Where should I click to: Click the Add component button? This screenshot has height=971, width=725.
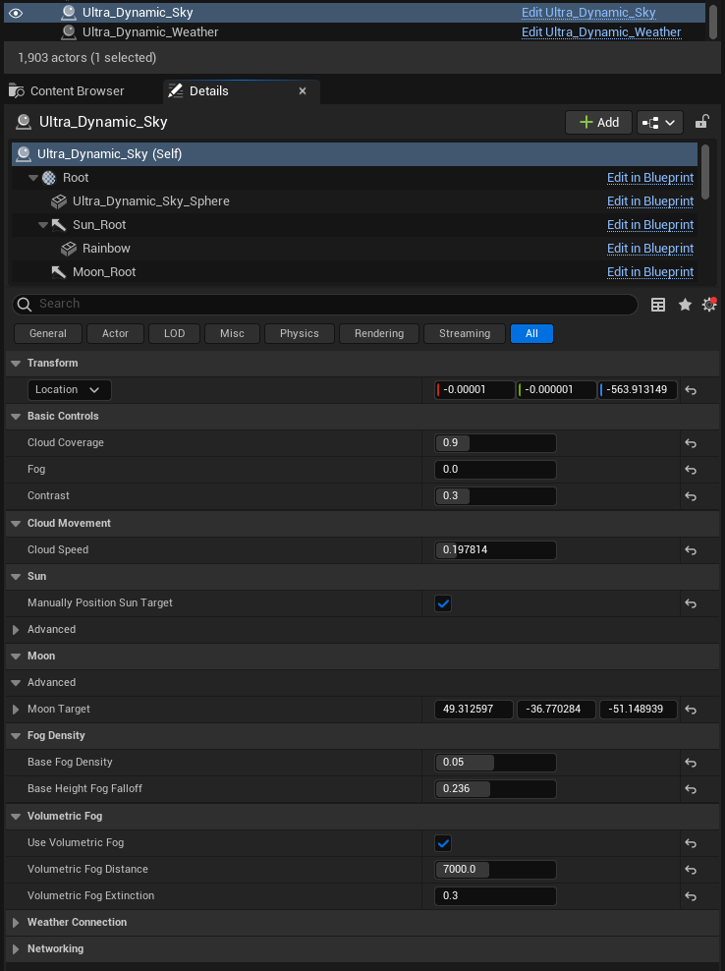[598, 122]
